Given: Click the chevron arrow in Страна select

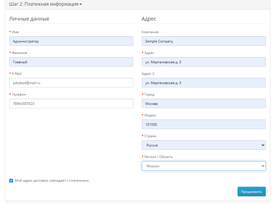Looking at the screenshot, I should pyautogui.click(x=263, y=145).
